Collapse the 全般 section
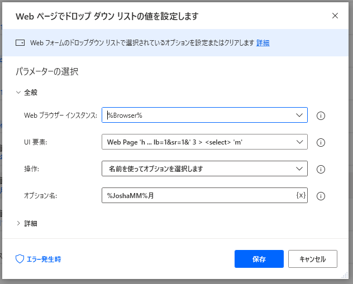The image size is (353, 284). (18, 93)
